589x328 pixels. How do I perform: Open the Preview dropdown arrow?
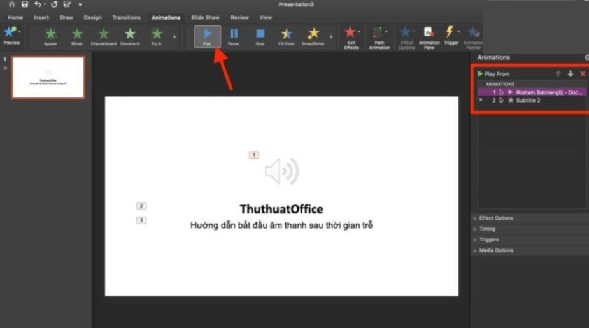click(x=20, y=32)
